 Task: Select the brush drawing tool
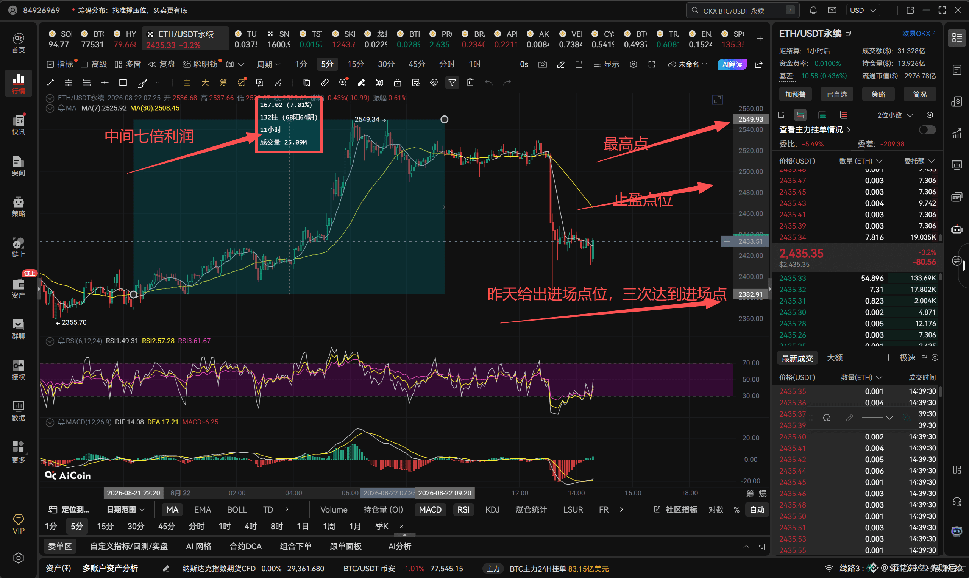coord(142,83)
